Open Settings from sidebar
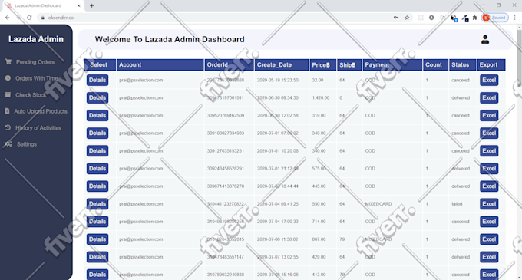The width and height of the screenshot is (522, 280). (x=27, y=144)
